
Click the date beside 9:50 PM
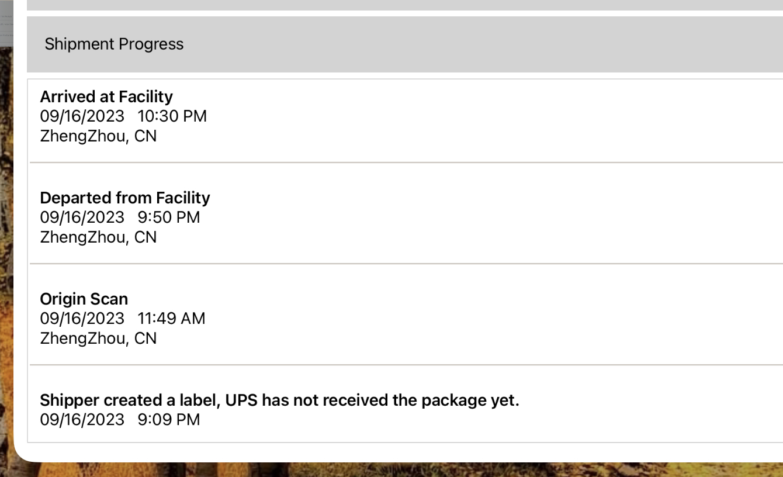[82, 217]
